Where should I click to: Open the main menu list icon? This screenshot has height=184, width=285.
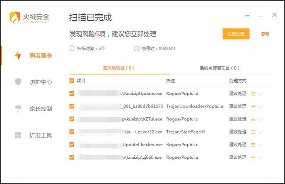[247, 15]
